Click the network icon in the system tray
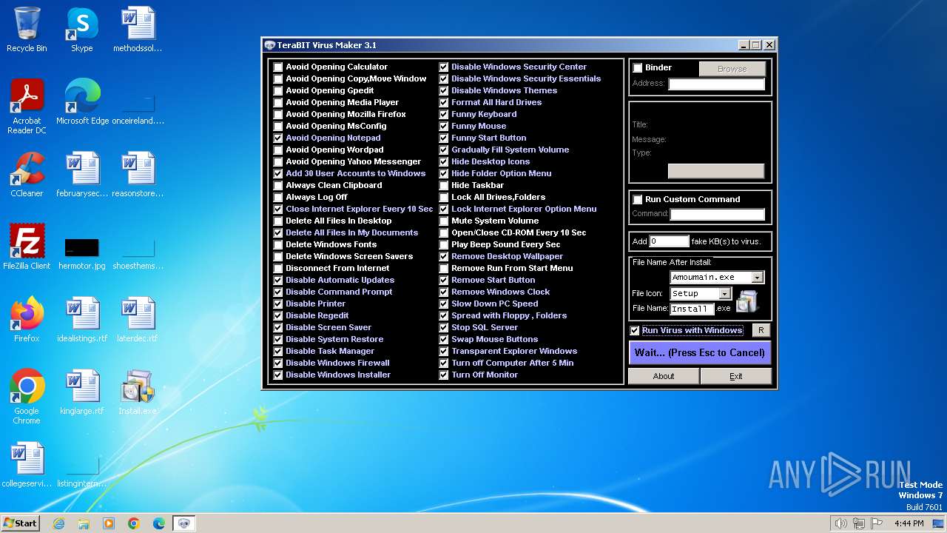The height and width of the screenshot is (533, 947). pos(858,523)
